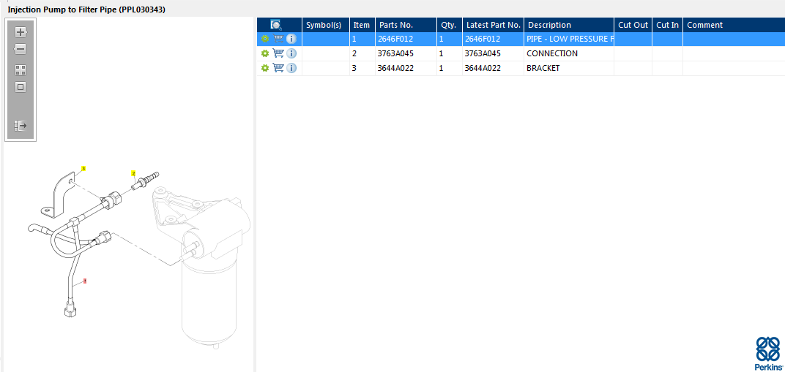Click latest part number 3763A045
The height and width of the screenshot is (372, 785).
click(x=493, y=53)
